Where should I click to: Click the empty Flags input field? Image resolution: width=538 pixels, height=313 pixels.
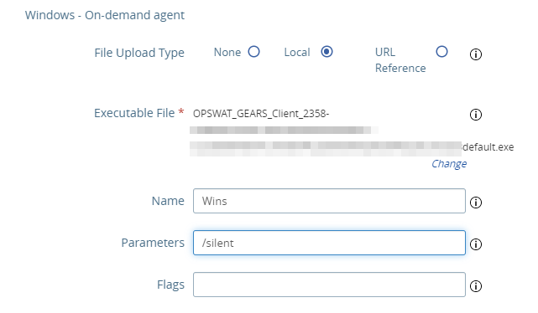pyautogui.click(x=329, y=285)
